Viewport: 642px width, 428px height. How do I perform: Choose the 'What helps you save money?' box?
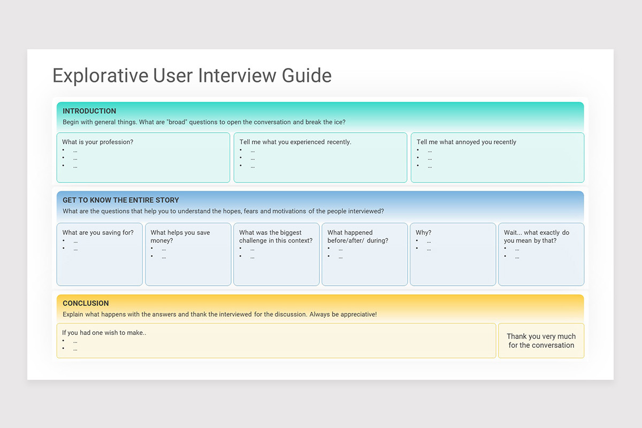coord(188,255)
